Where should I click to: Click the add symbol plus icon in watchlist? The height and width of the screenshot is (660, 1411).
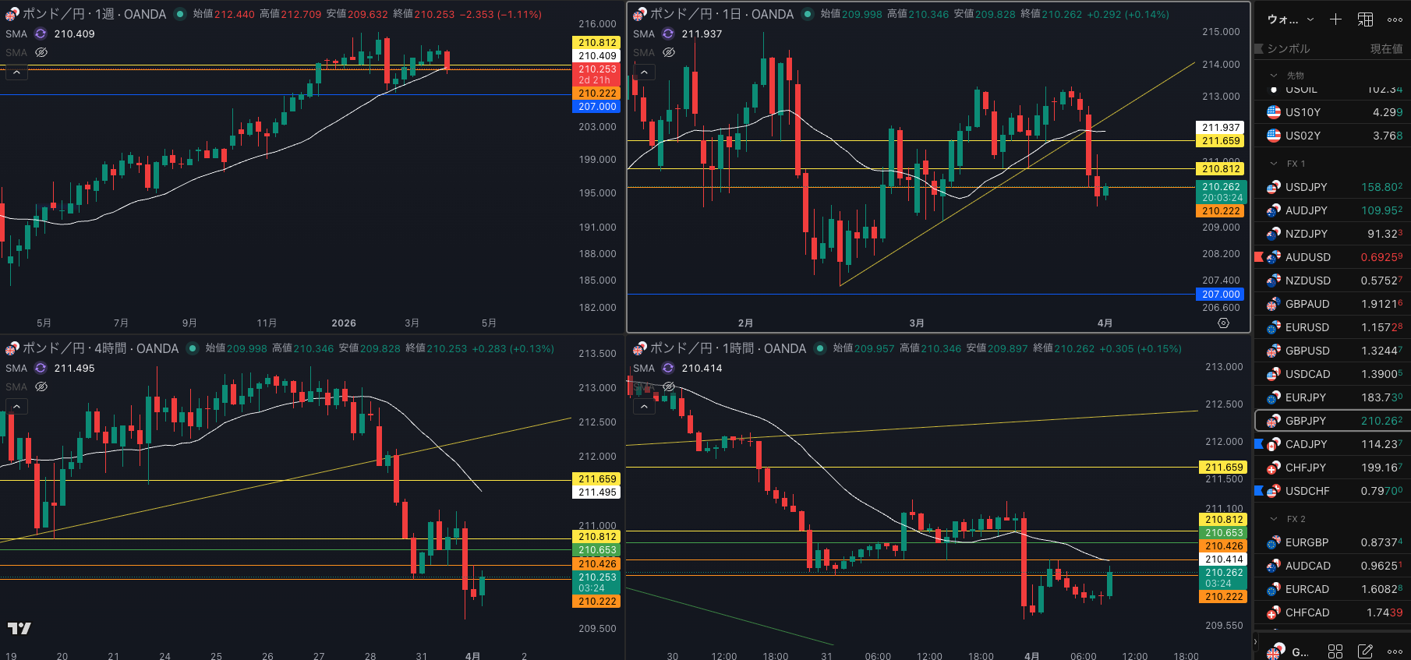pyautogui.click(x=1335, y=19)
